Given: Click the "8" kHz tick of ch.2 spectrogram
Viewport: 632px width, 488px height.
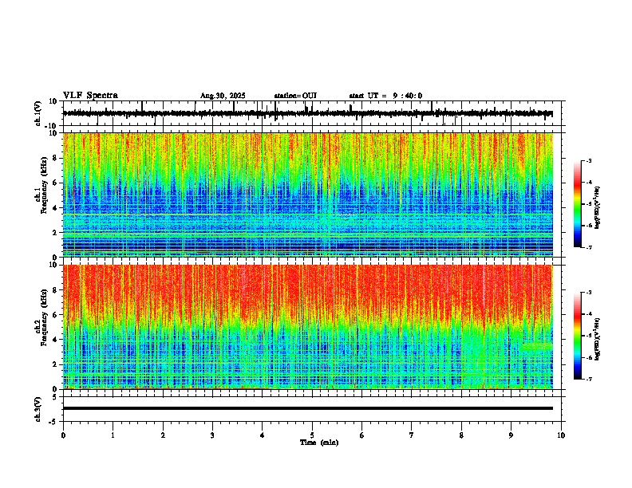Looking at the screenshot, I should click(55, 290).
